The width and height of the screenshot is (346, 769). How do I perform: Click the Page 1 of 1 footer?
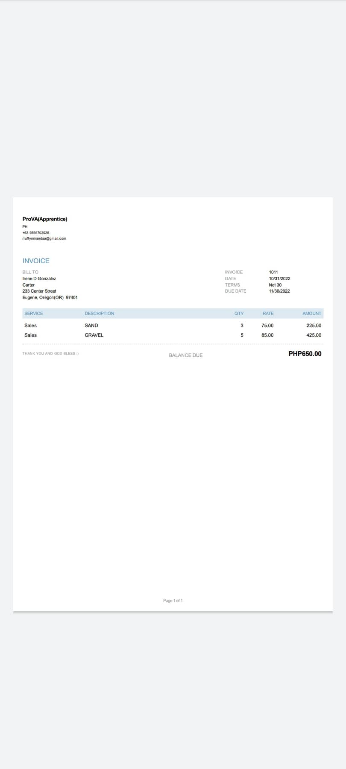pyautogui.click(x=173, y=601)
